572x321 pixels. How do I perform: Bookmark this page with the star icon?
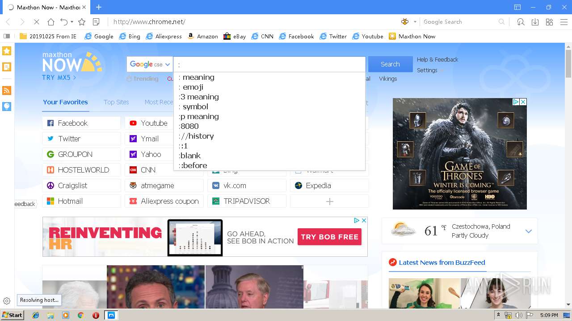point(82,22)
